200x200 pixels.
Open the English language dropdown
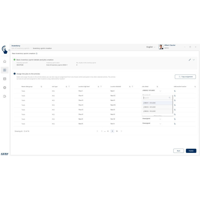pos(151,47)
